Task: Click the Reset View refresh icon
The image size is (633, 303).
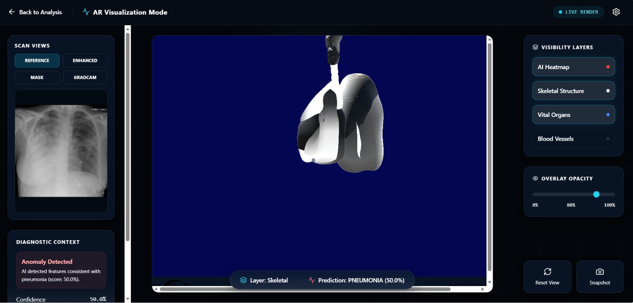Action: (548, 271)
